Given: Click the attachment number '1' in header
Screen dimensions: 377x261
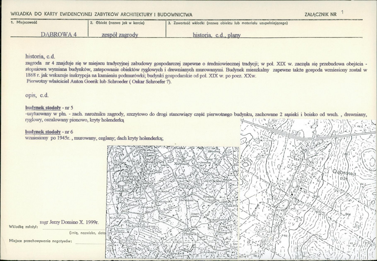Looking at the screenshot, I should click(342, 13).
